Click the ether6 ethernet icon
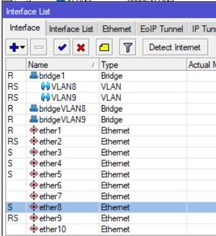Viewport: 216px width, 236px height. click(34, 185)
